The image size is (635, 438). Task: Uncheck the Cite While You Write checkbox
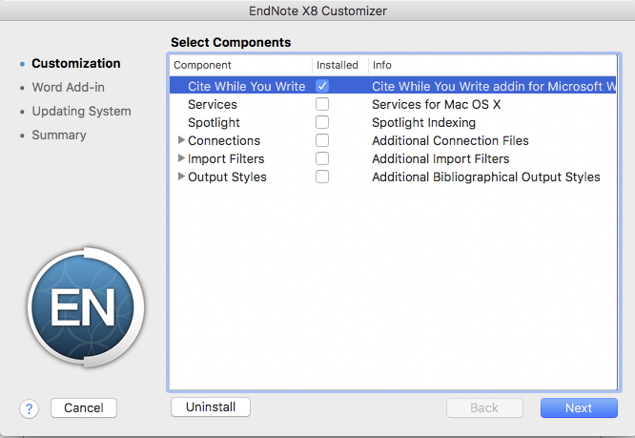(322, 86)
